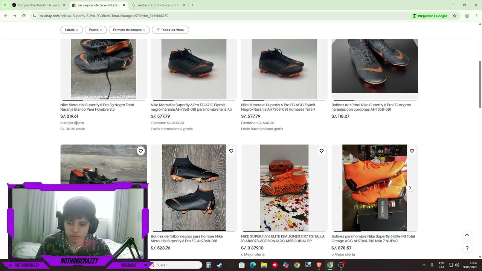
Task: Bookmark this page with the star icon
Action: (455, 16)
